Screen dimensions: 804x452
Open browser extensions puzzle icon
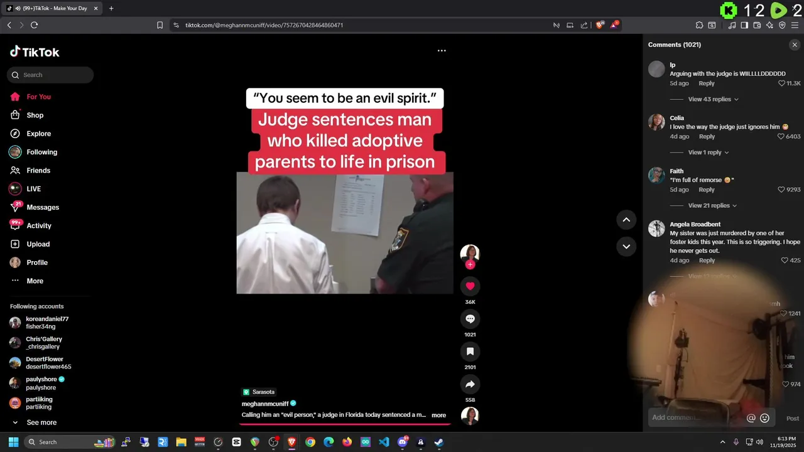point(699,25)
